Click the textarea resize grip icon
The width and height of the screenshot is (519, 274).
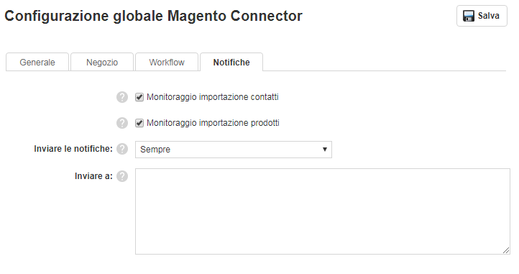coord(506,250)
